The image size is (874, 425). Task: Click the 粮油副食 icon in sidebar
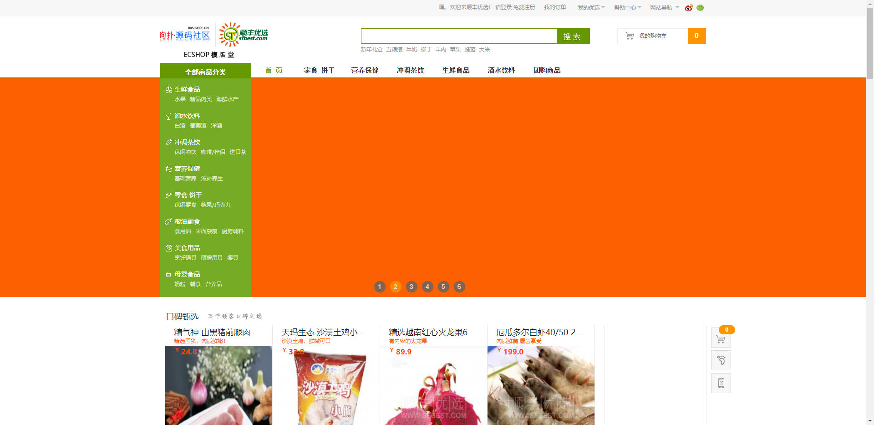pos(168,222)
